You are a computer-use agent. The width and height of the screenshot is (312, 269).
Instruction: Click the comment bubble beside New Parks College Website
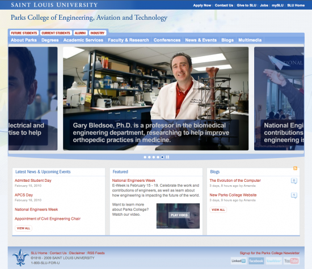294,195
